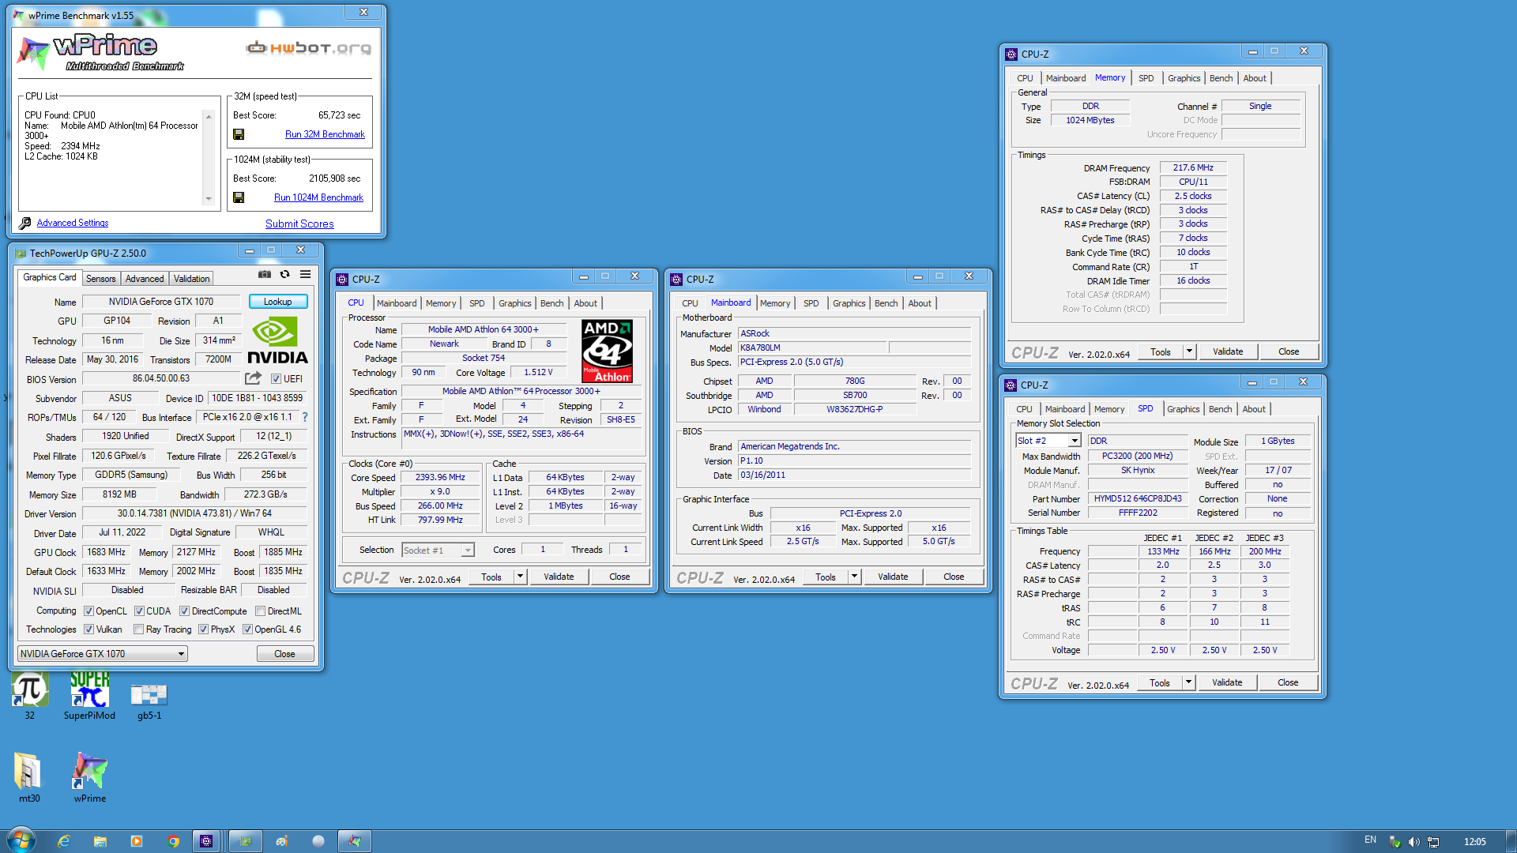The width and height of the screenshot is (1517, 853).
Task: Open the Windows Start menu
Action: tap(21, 841)
